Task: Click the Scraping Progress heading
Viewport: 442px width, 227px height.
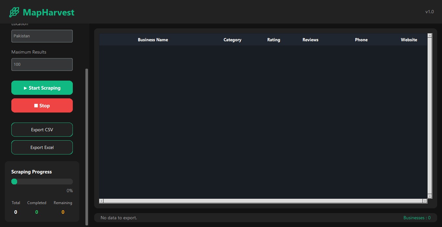Action: point(31,172)
